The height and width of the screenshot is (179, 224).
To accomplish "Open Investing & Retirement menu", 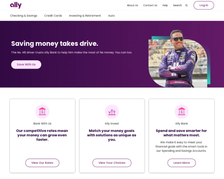I will point(85,16).
